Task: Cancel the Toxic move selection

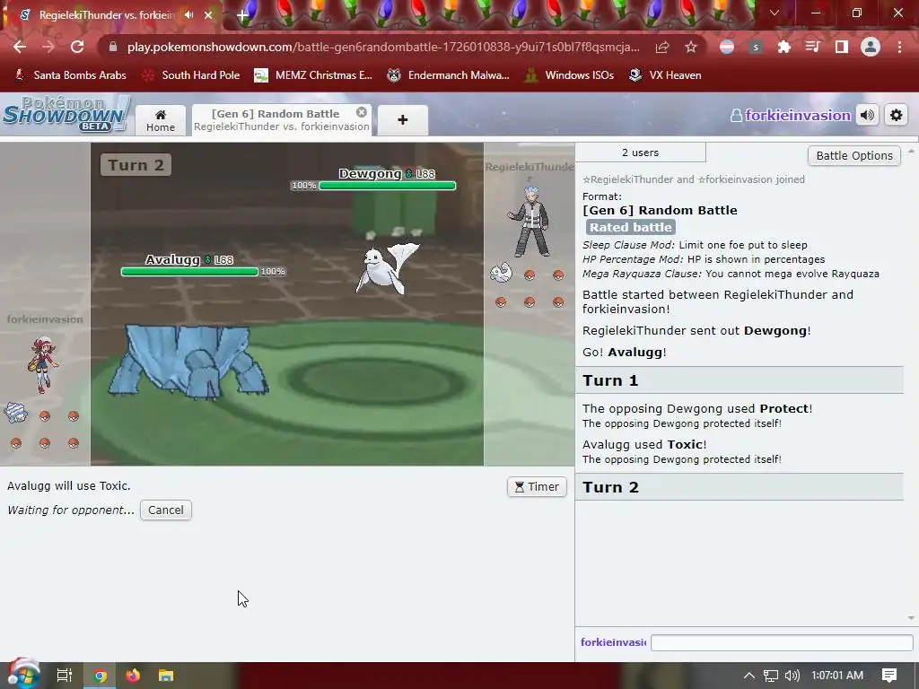Action: [x=166, y=510]
